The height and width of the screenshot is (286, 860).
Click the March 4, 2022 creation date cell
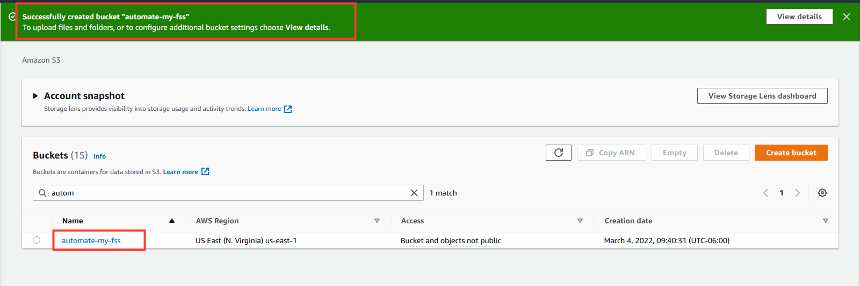tap(667, 240)
